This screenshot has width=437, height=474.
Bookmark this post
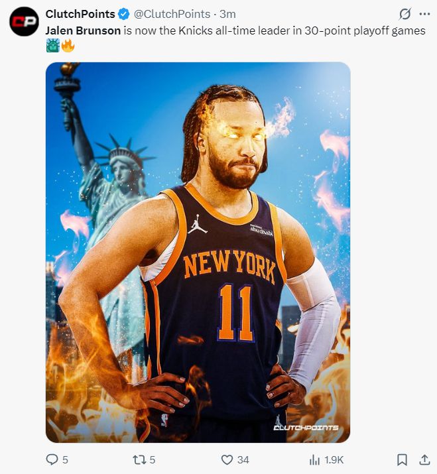402,460
